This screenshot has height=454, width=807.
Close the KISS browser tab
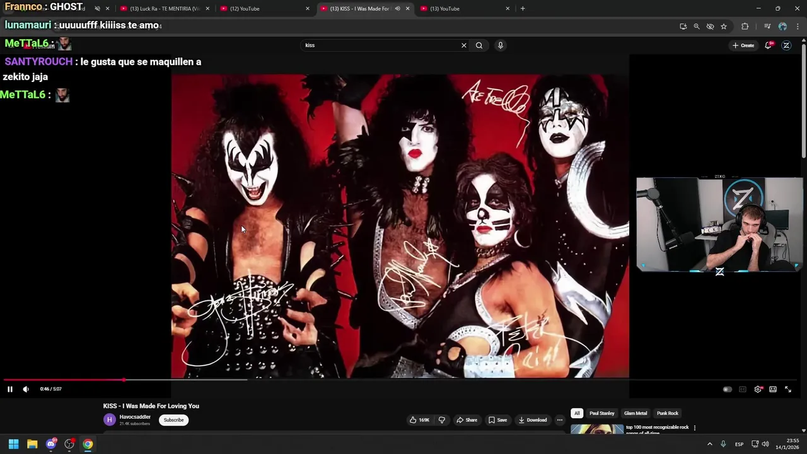pos(407,9)
